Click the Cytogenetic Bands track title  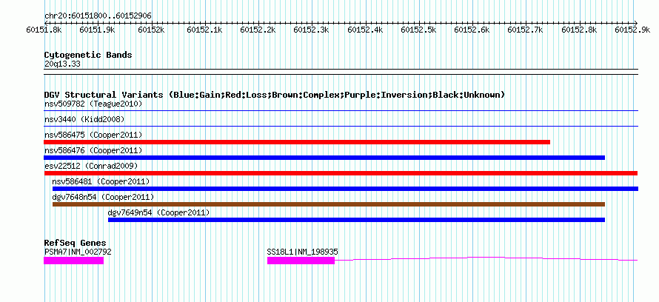88,55
